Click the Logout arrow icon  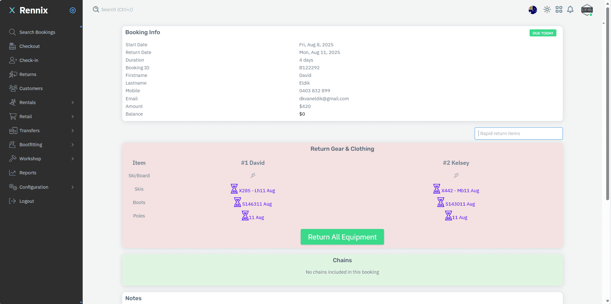12,201
